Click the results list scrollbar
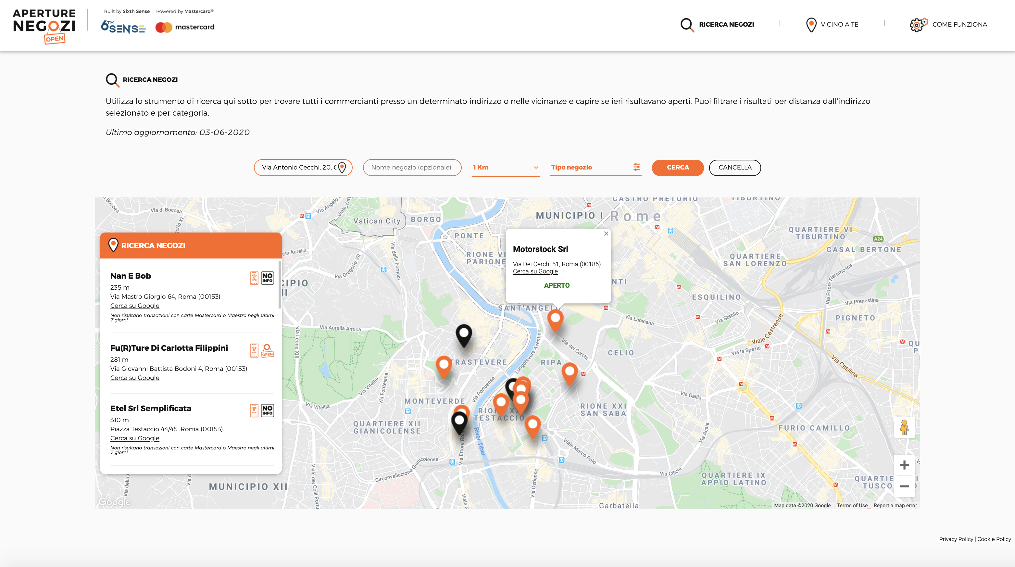The height and width of the screenshot is (567, 1015). (280, 284)
